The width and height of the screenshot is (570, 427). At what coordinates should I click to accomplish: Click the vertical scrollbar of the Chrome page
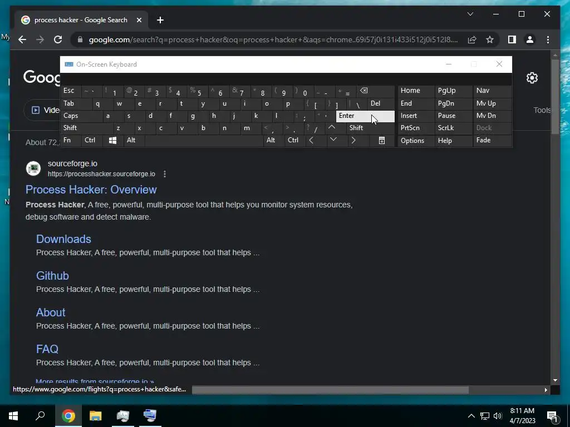click(x=555, y=96)
